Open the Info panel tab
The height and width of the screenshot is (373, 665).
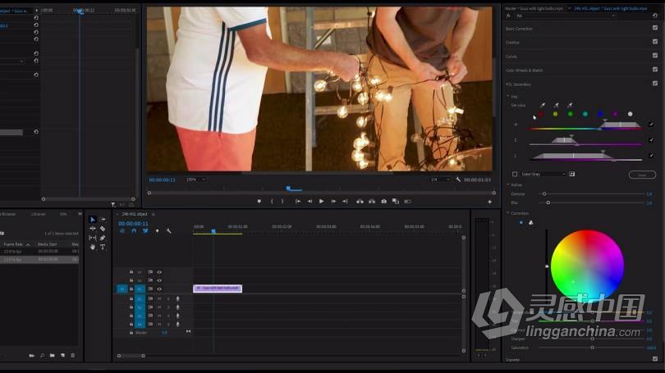pos(63,214)
